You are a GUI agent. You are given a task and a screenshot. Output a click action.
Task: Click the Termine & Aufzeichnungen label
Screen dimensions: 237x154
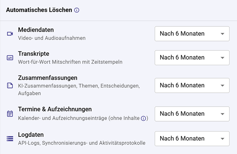tap(55, 109)
